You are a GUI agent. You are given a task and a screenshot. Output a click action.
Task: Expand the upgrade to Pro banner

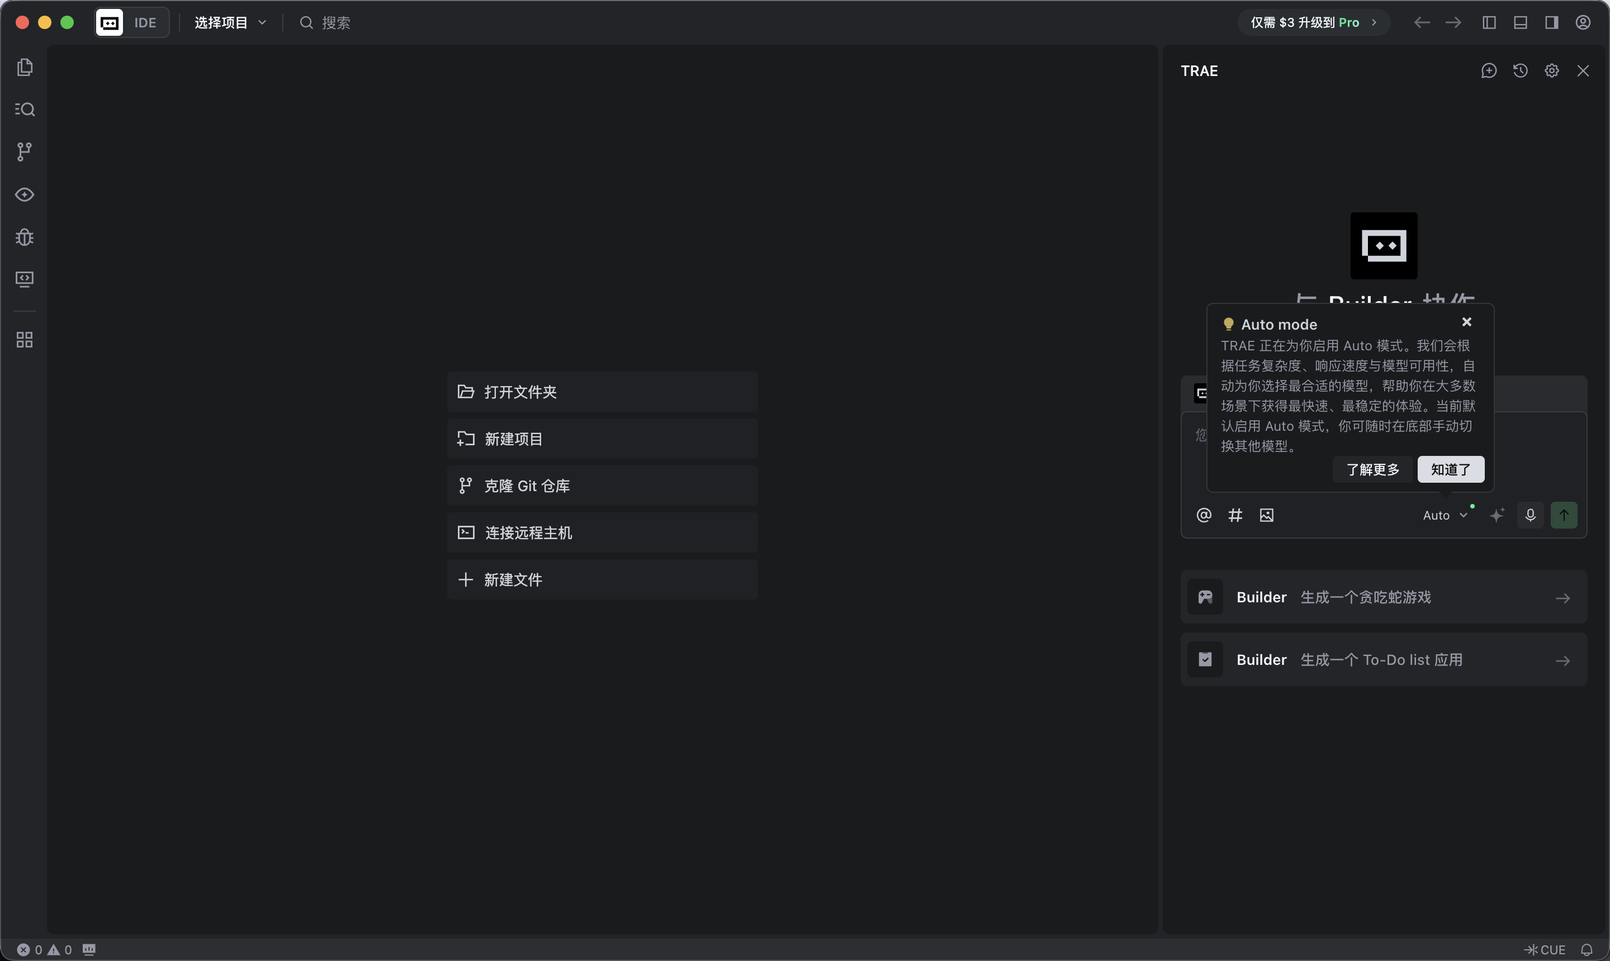pyautogui.click(x=1313, y=23)
